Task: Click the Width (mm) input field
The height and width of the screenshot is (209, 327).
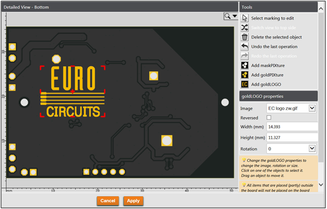Action: pyautogui.click(x=292, y=127)
